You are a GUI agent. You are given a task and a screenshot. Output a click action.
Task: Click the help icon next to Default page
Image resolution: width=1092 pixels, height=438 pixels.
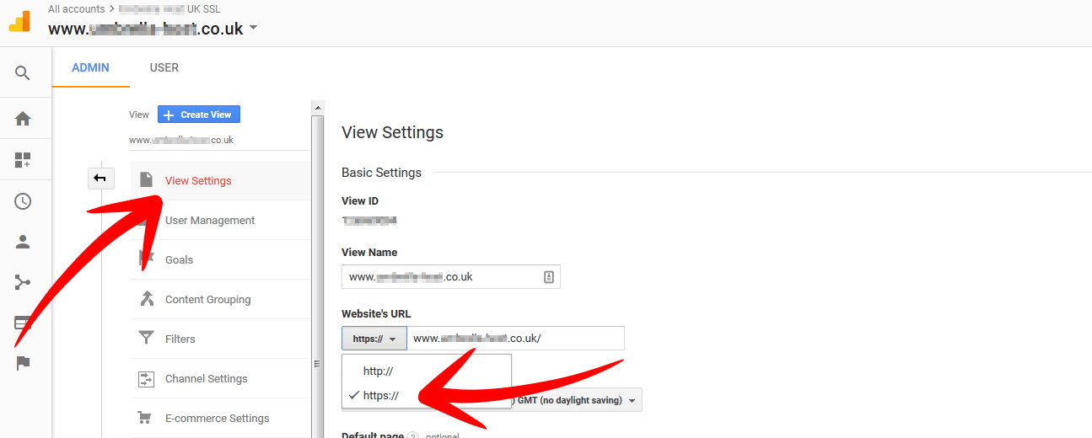413,435
